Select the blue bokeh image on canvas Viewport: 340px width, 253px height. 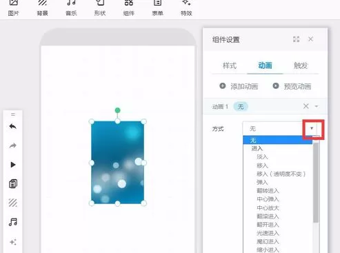117,162
